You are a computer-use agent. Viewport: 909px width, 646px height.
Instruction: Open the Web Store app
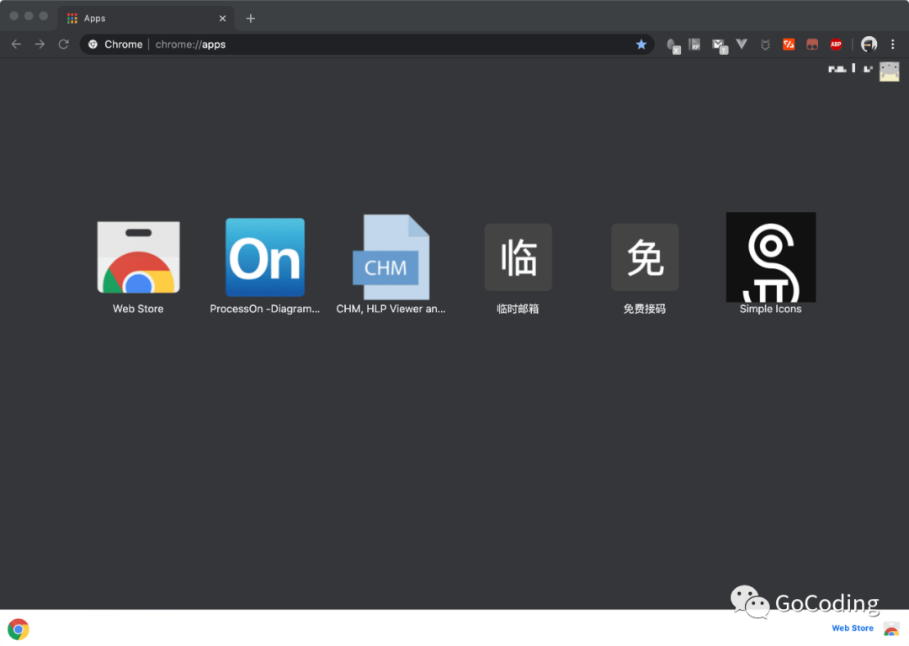pos(138,267)
